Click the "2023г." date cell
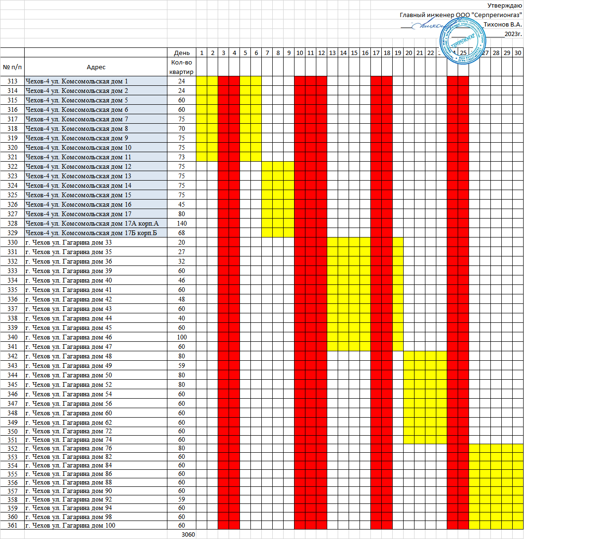The image size is (599, 539). tap(513, 34)
